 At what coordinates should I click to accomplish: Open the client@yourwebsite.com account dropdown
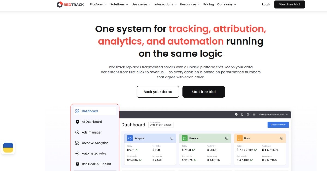click(273, 115)
